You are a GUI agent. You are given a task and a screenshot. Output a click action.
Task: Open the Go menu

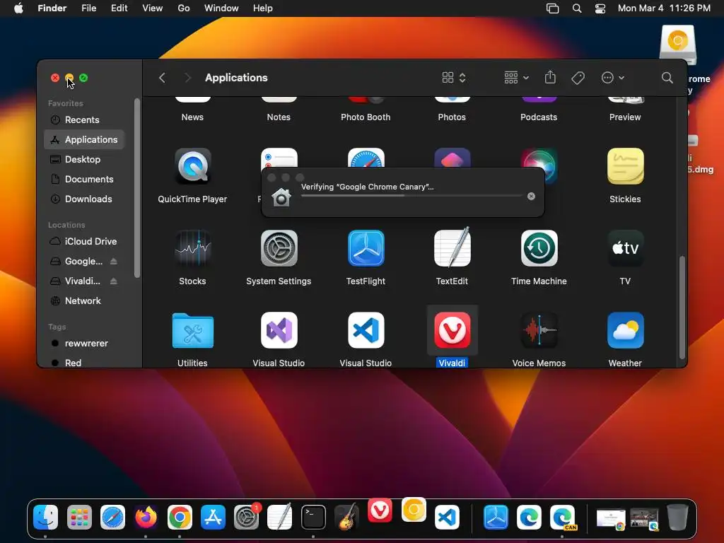184,8
